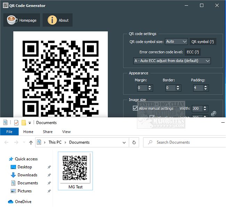
Task: Go forward in Explorer navigation
Action: point(16,143)
